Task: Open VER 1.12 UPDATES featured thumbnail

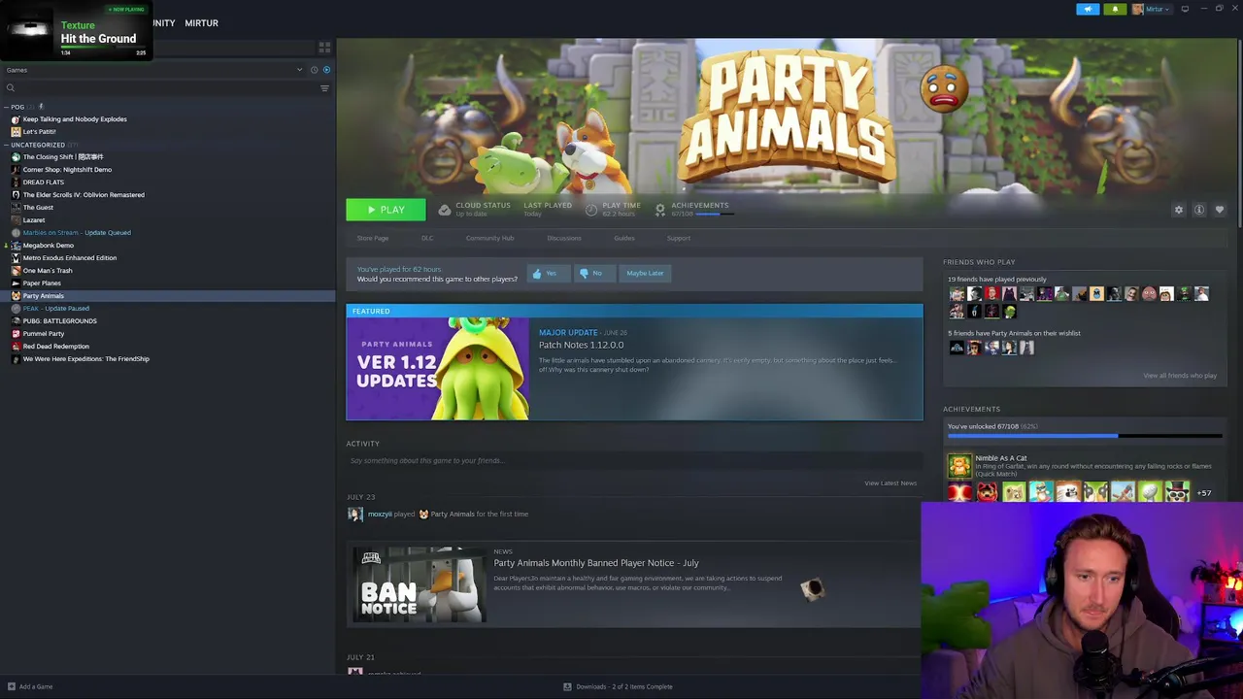Action: pos(438,369)
